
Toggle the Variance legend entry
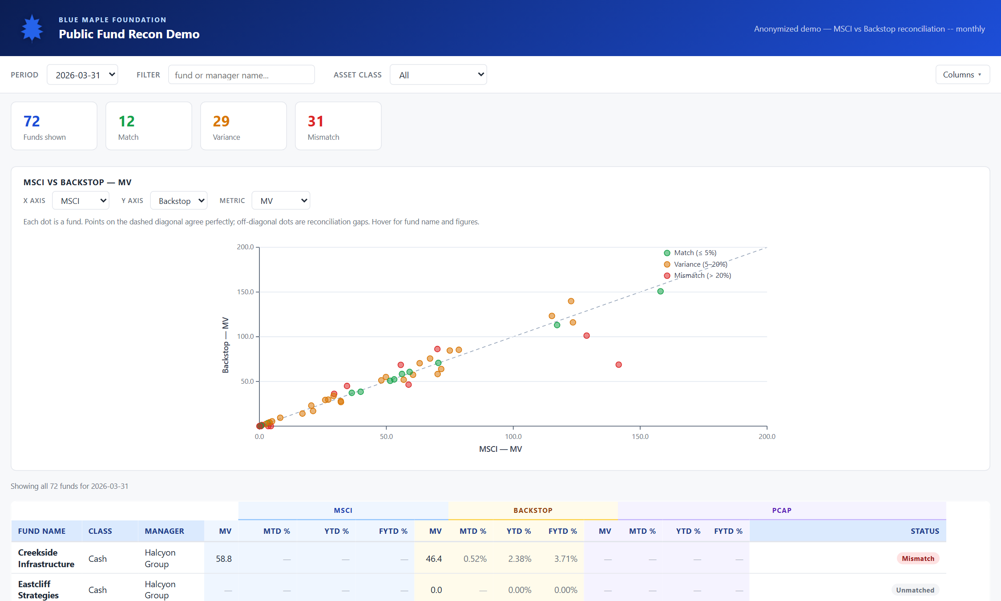point(695,264)
